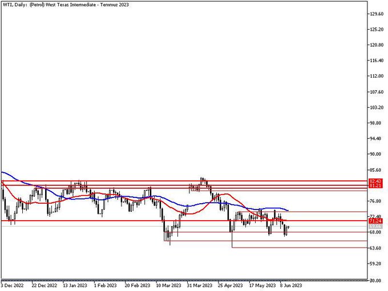Click the 1 Feb 2023 date label

point(105,285)
